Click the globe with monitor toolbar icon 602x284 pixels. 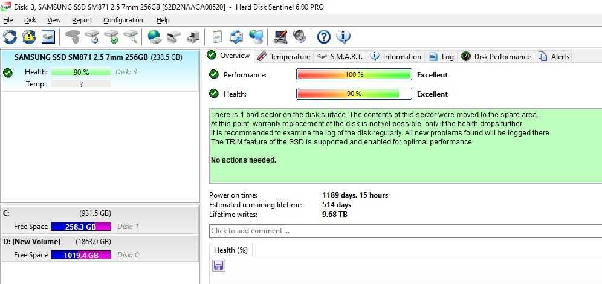pyautogui.click(x=256, y=37)
